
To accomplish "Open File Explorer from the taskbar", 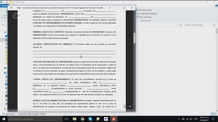I will click(75, 119).
